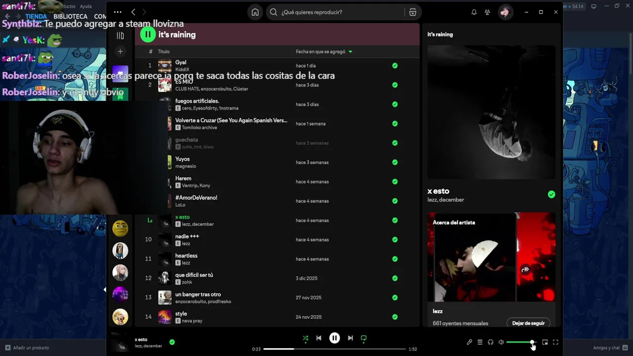The width and height of the screenshot is (633, 356).
Task: Toggle the saved check for heartless
Action: 395,259
